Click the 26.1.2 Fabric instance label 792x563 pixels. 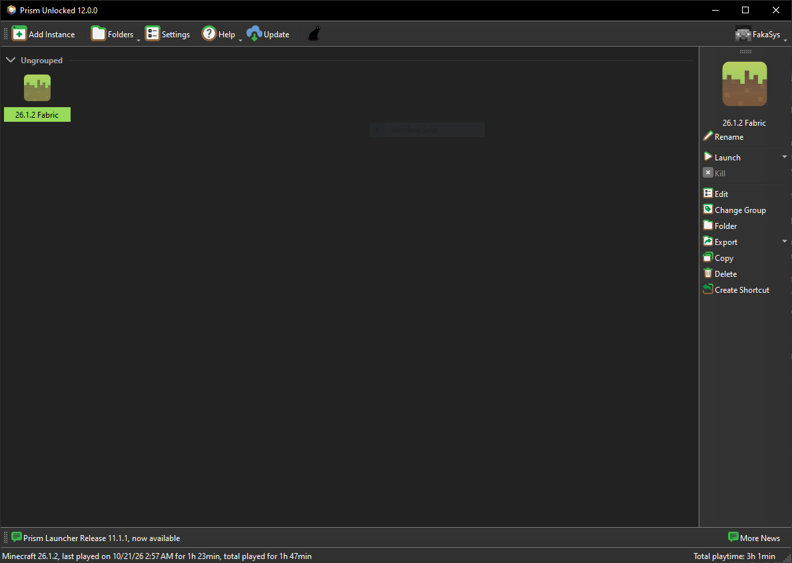(37, 115)
